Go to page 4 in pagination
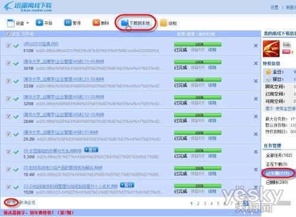The image size is (296, 217). [x=211, y=203]
